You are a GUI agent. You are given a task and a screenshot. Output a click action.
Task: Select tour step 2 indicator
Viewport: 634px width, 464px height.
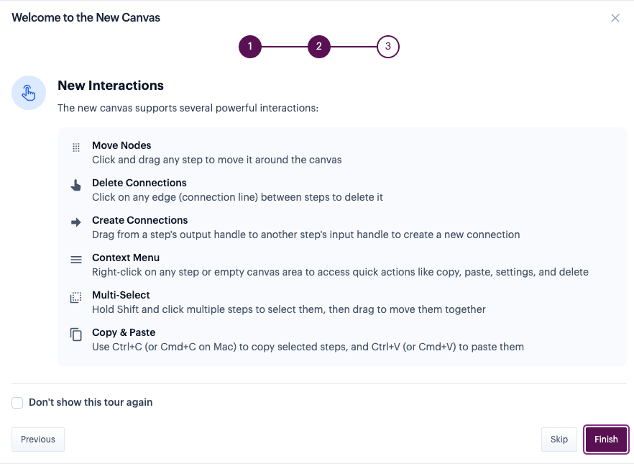point(319,47)
